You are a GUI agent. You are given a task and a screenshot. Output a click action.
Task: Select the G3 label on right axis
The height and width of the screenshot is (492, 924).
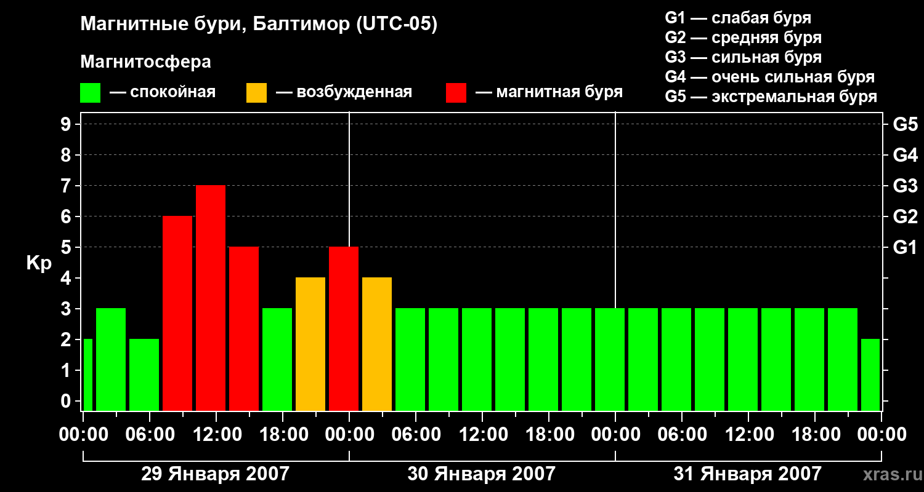tap(905, 186)
